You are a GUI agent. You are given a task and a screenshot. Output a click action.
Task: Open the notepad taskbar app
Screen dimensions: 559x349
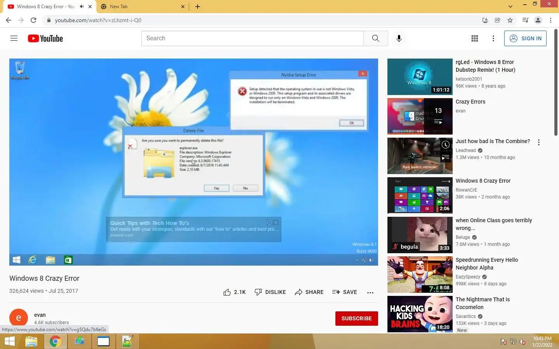[127, 341]
